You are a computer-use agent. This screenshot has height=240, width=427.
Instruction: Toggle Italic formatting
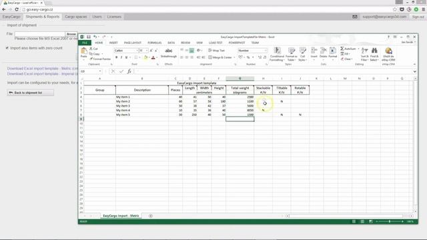tap(121, 57)
